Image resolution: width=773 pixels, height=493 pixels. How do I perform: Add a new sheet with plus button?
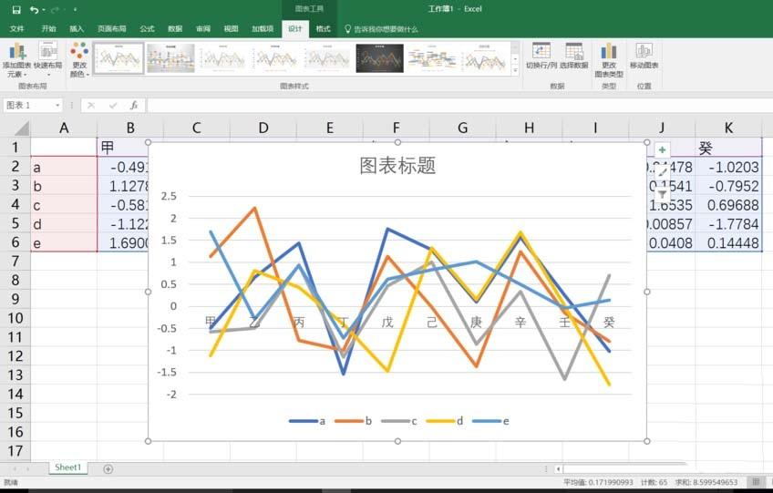tap(108, 468)
